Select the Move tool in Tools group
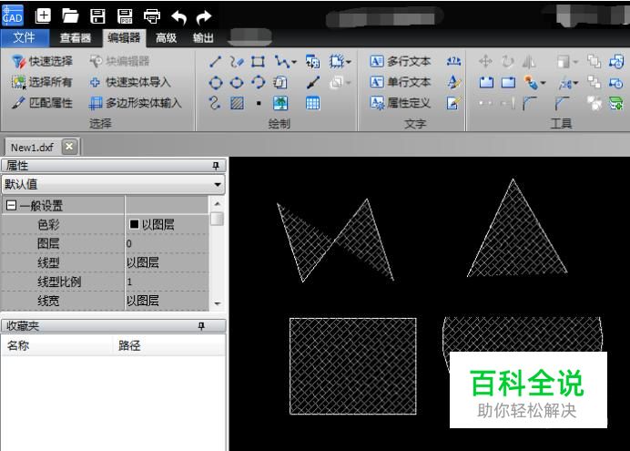630x451 pixels. 485,62
